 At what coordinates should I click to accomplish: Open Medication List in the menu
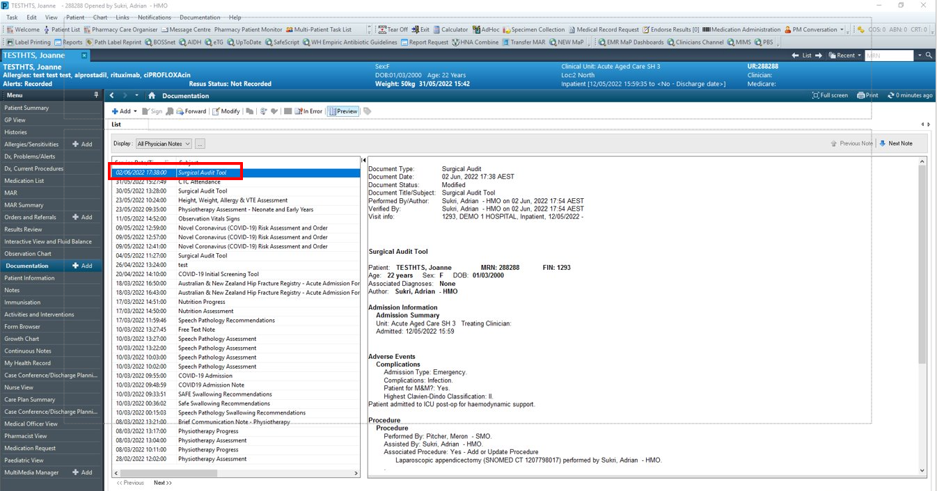point(24,181)
